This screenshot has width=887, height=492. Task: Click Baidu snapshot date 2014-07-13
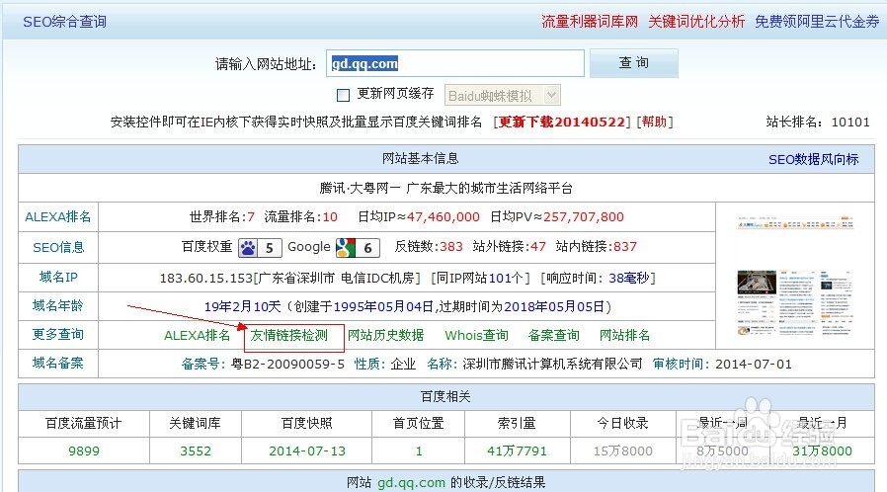307,451
